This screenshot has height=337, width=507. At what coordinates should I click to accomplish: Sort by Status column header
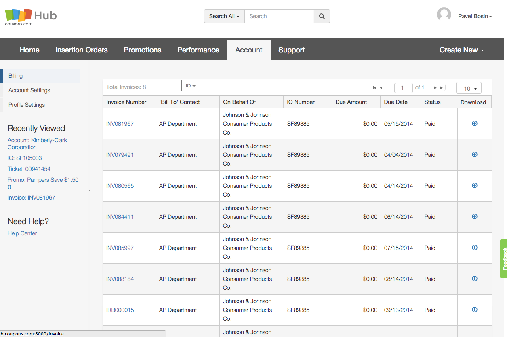pyautogui.click(x=439, y=102)
